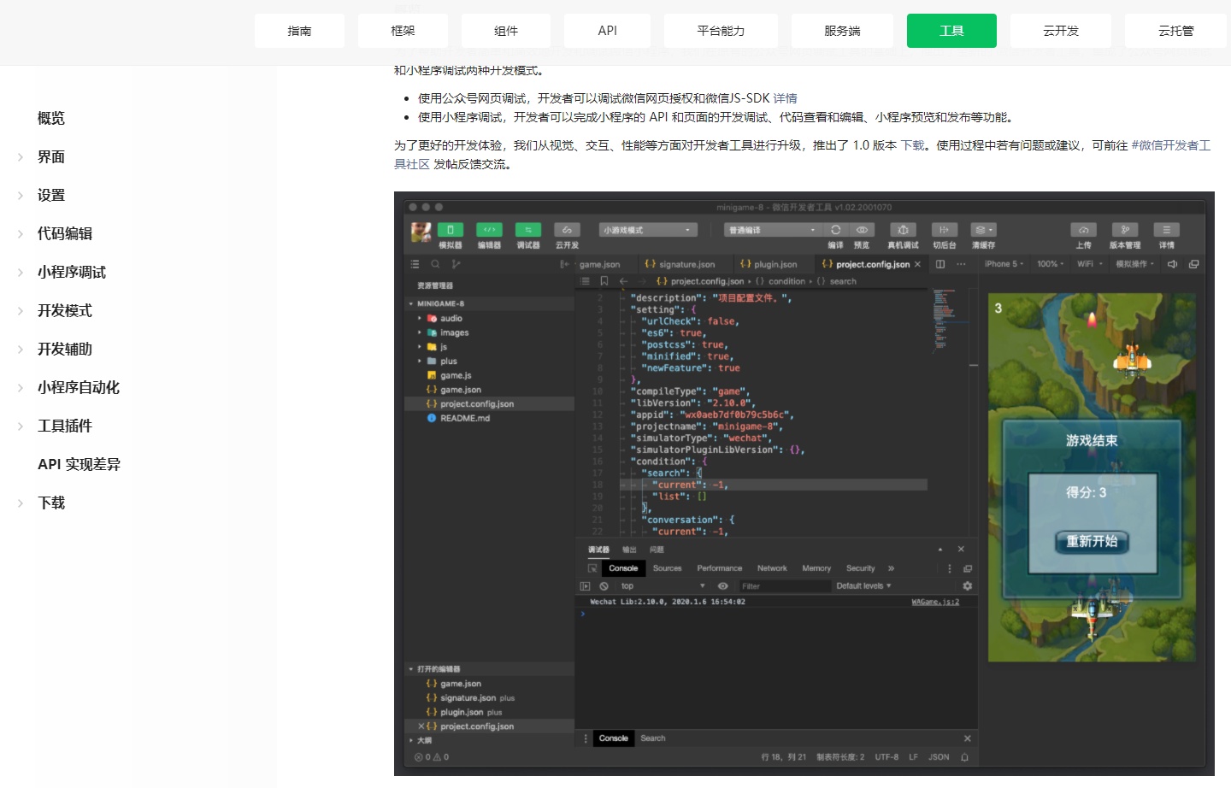Expand the 开发辅助 sidebar chevron

pos(21,350)
